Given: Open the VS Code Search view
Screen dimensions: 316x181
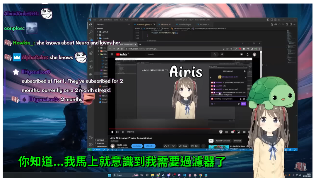Looking at the screenshot, I should (x=91, y=32).
